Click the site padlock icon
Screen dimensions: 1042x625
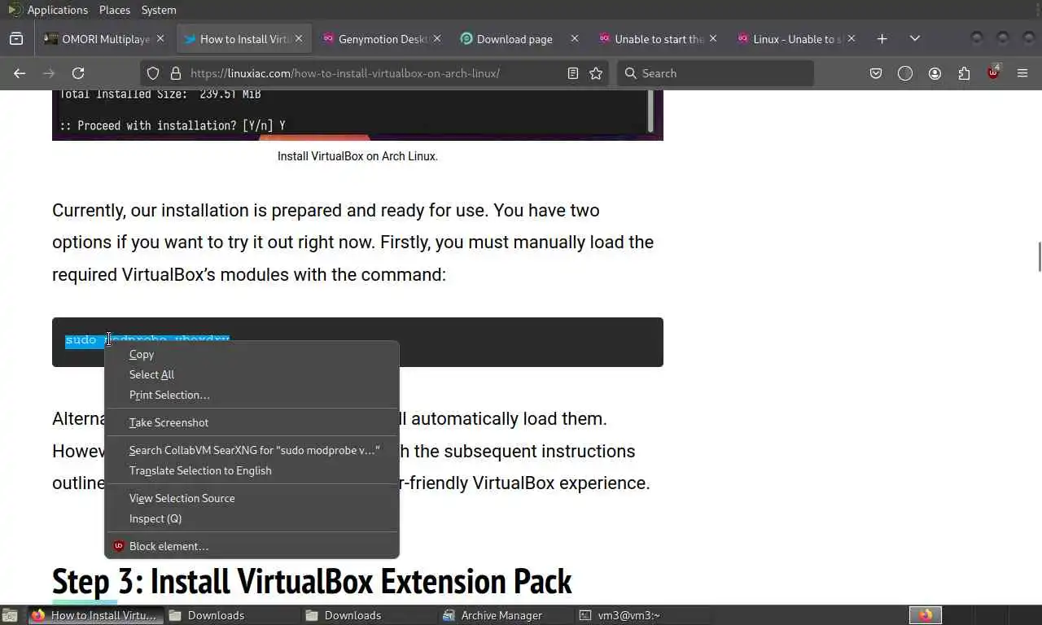[175, 73]
